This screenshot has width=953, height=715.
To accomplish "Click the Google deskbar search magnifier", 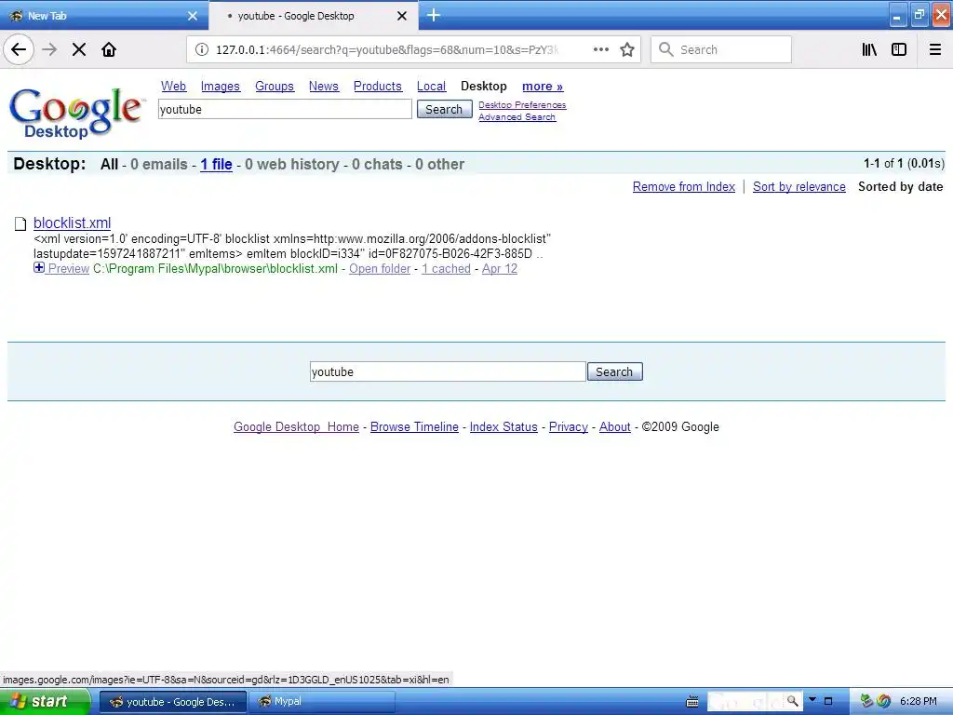I will coord(792,701).
